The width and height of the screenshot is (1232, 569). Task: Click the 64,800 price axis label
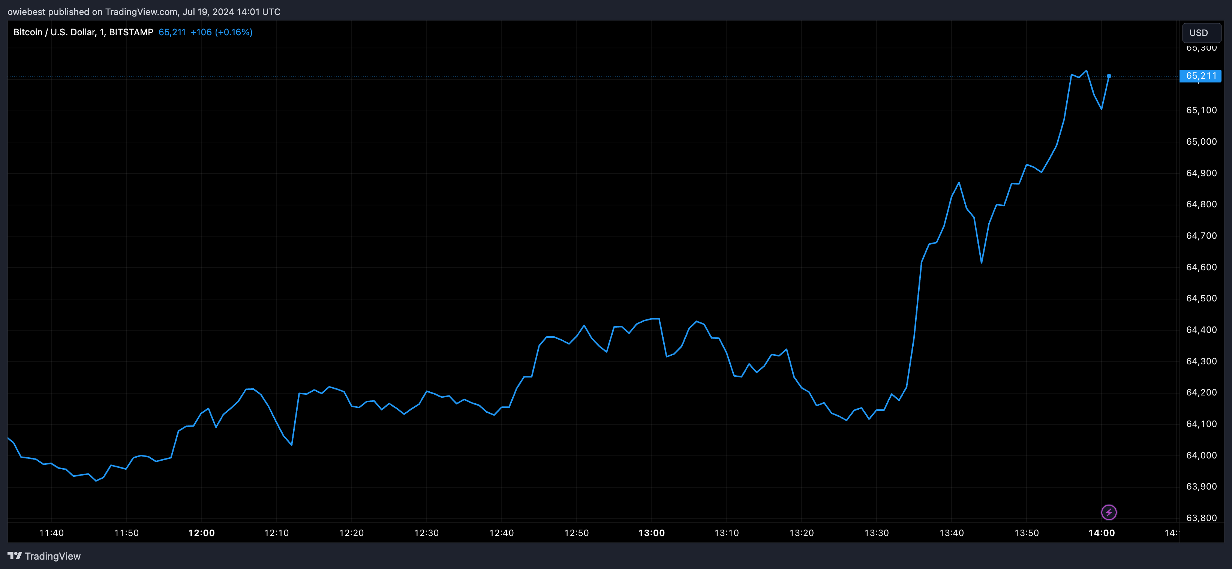tap(1201, 204)
